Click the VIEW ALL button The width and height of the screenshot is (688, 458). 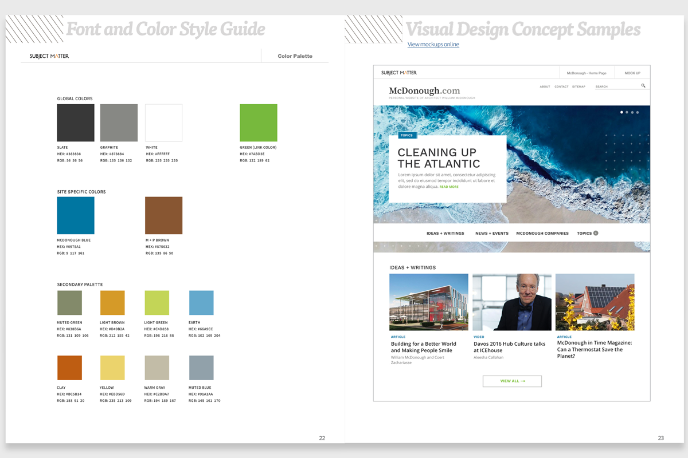tap(512, 381)
